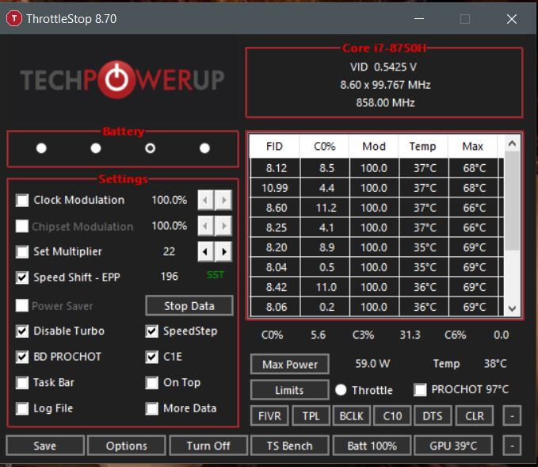538x467 pixels.
Task: Click the Stop Data button
Action: click(189, 305)
